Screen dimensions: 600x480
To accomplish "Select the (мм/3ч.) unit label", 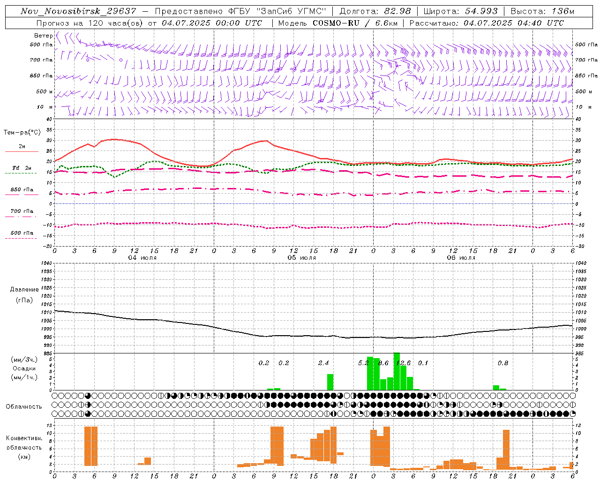I will coord(24,360).
